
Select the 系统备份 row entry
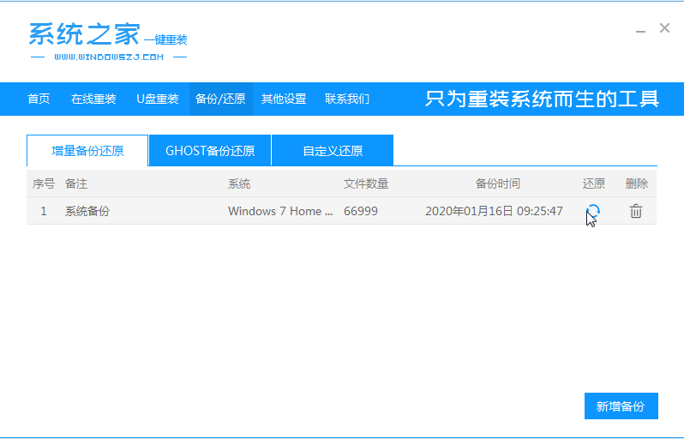87,211
